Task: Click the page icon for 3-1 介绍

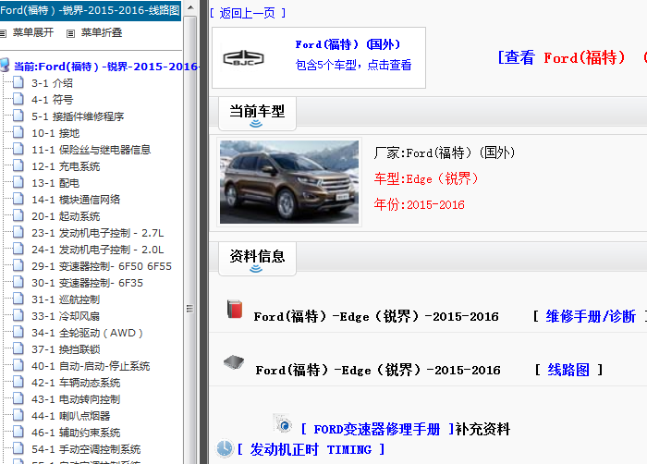Action: (x=18, y=82)
